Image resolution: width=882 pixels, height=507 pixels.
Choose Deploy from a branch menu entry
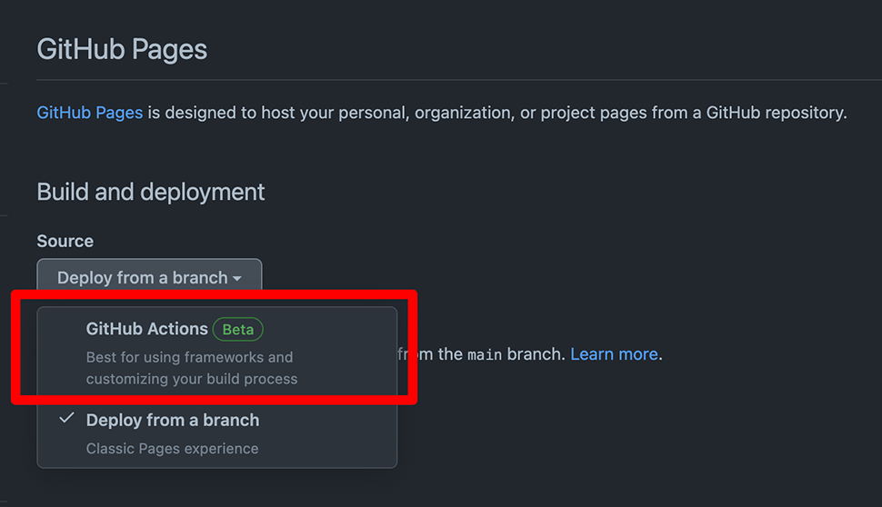(x=217, y=433)
